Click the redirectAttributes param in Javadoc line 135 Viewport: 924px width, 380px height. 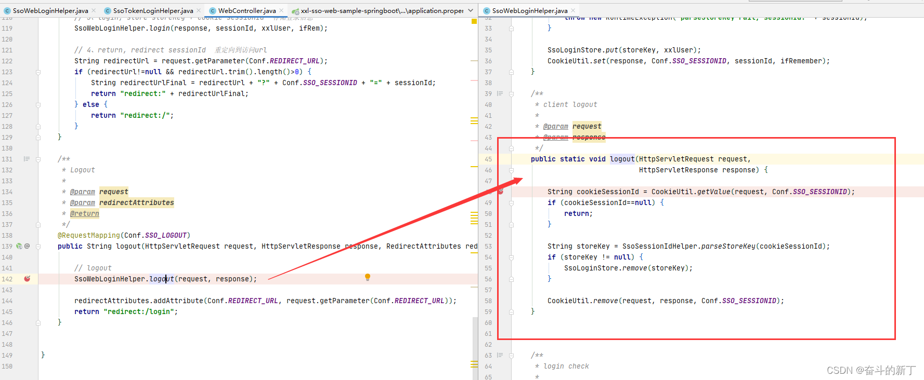[137, 202]
